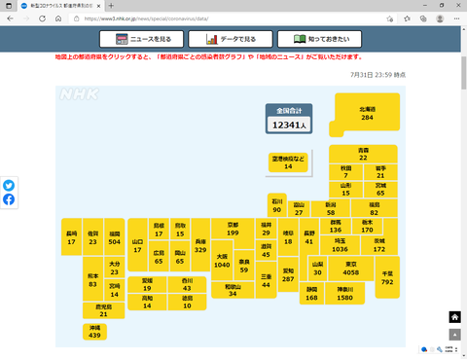The width and height of the screenshot is (467, 359).
Task: Select Hyogo tile showing 329
Action: tap(200, 245)
